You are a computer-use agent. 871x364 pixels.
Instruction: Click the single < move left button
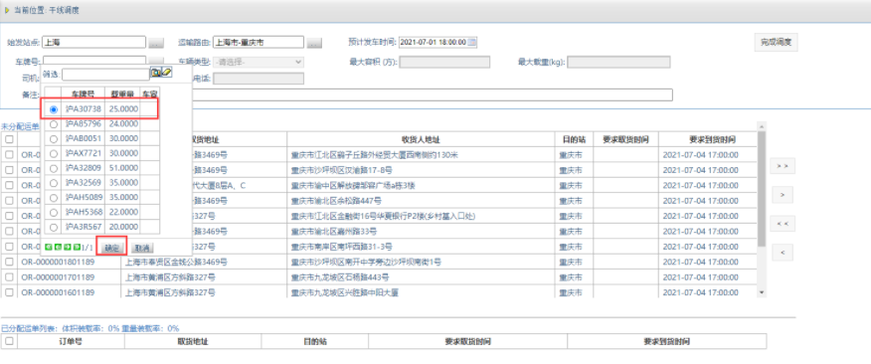(x=783, y=253)
